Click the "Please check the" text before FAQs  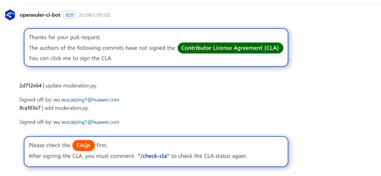coord(49,145)
